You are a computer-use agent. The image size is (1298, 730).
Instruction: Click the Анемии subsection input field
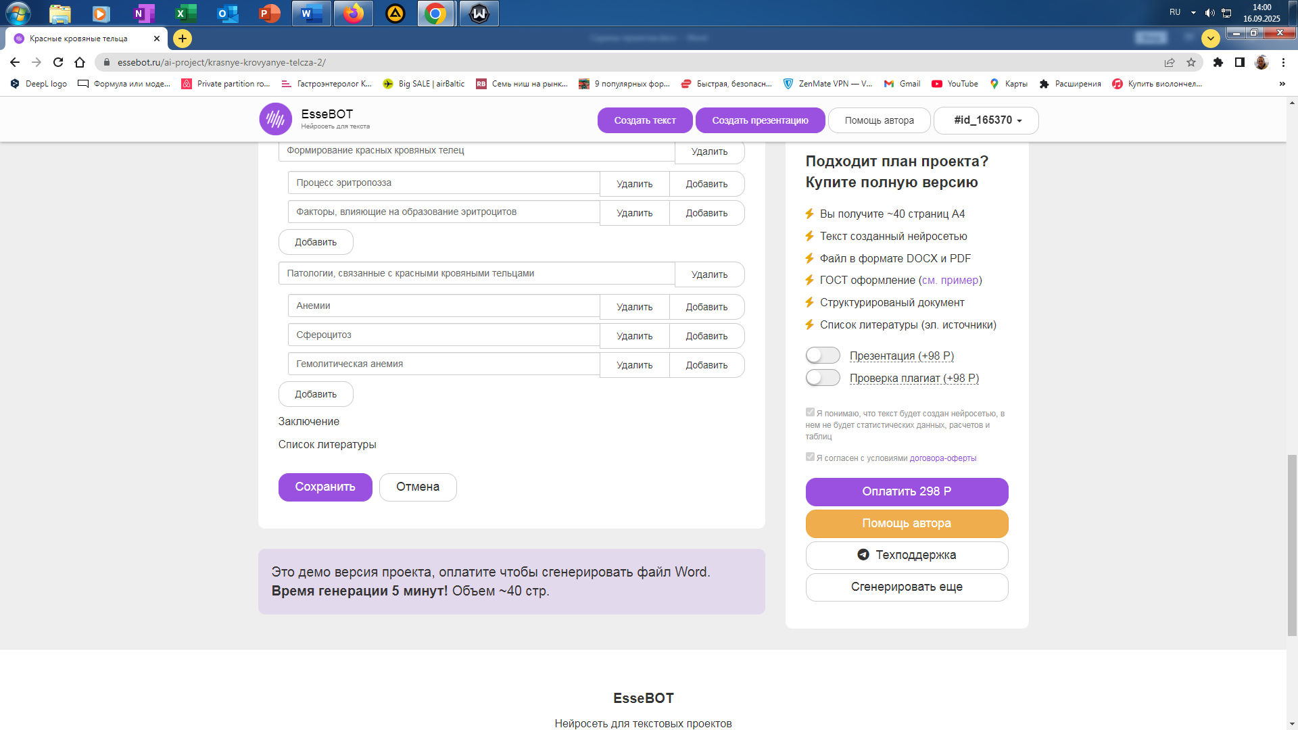coord(443,306)
